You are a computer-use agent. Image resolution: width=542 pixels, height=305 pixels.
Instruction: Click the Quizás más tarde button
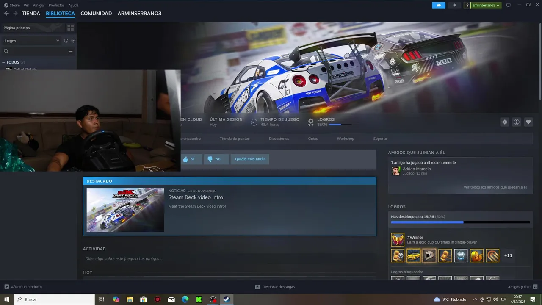(x=250, y=159)
